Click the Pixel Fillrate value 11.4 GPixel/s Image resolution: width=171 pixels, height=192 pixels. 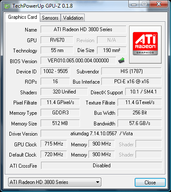[x=60, y=102]
